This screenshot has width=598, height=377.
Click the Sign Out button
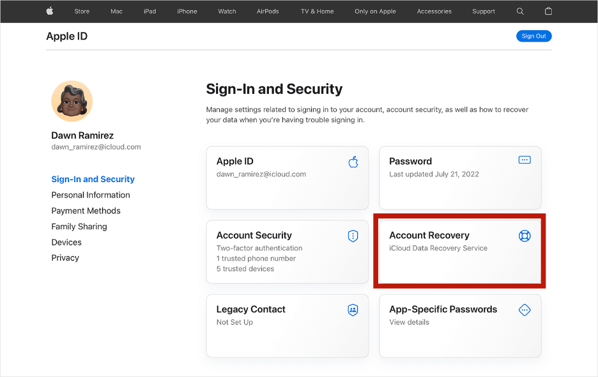point(533,36)
